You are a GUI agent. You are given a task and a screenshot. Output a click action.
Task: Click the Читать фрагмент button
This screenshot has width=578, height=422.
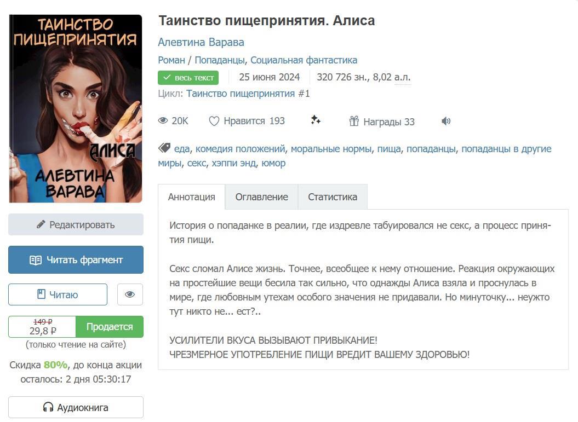point(76,260)
